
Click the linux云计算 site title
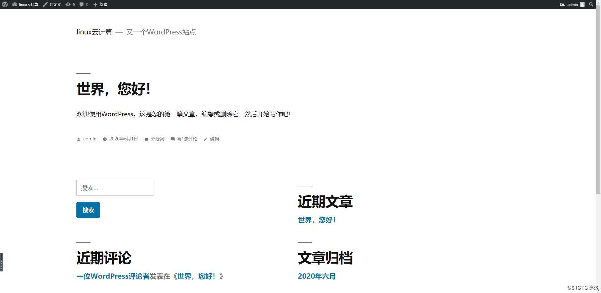coord(94,32)
